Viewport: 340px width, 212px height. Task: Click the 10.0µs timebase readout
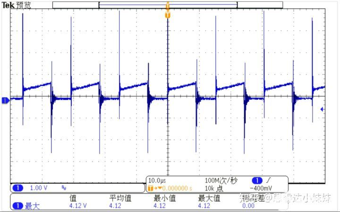tap(157, 180)
